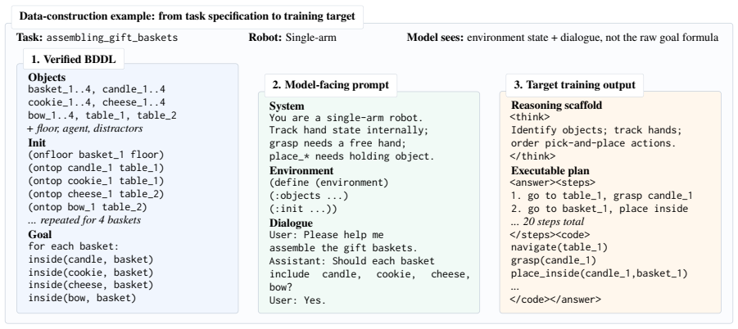This screenshot has height=329, width=738.
Task: Click the Reasoning scaffold heading
Action: tap(556, 106)
